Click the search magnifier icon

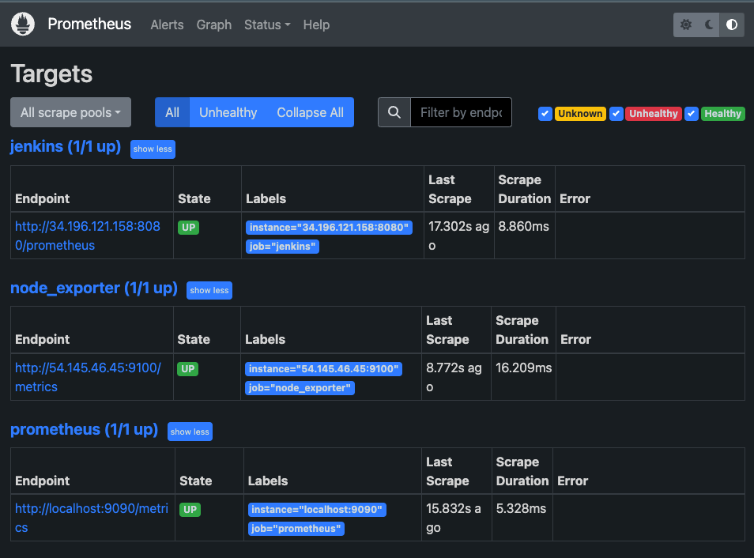pyautogui.click(x=394, y=112)
